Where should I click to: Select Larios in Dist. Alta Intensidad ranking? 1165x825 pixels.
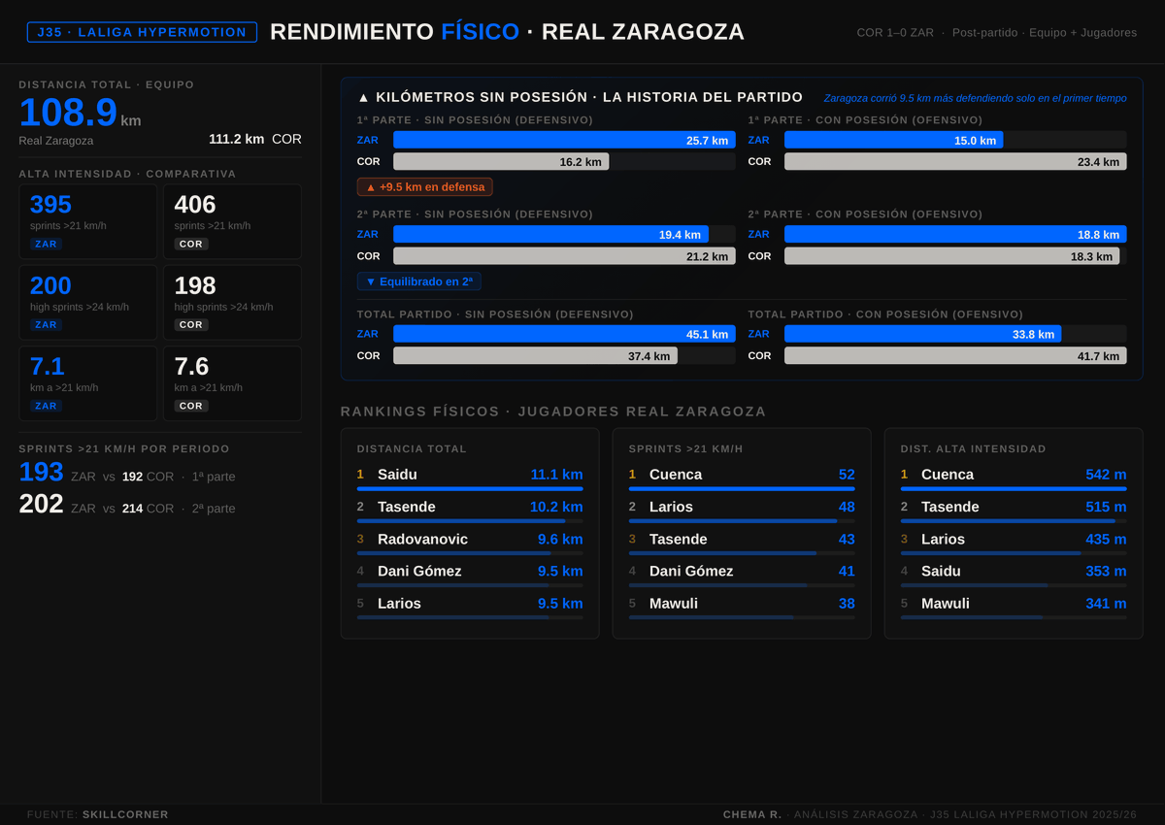coord(1014,541)
